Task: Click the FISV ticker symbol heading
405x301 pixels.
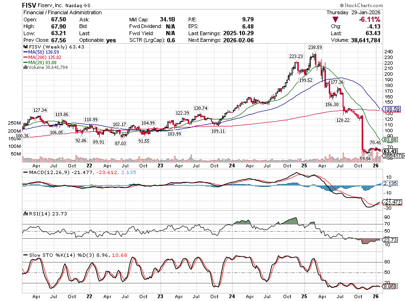Action: click(x=30, y=4)
